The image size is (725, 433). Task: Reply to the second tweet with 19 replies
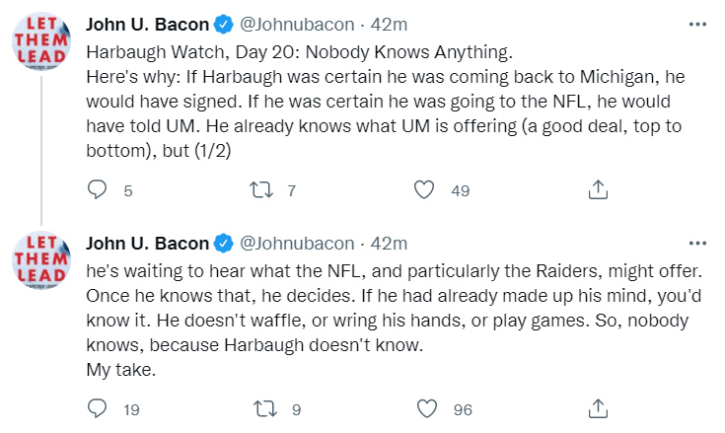(97, 408)
